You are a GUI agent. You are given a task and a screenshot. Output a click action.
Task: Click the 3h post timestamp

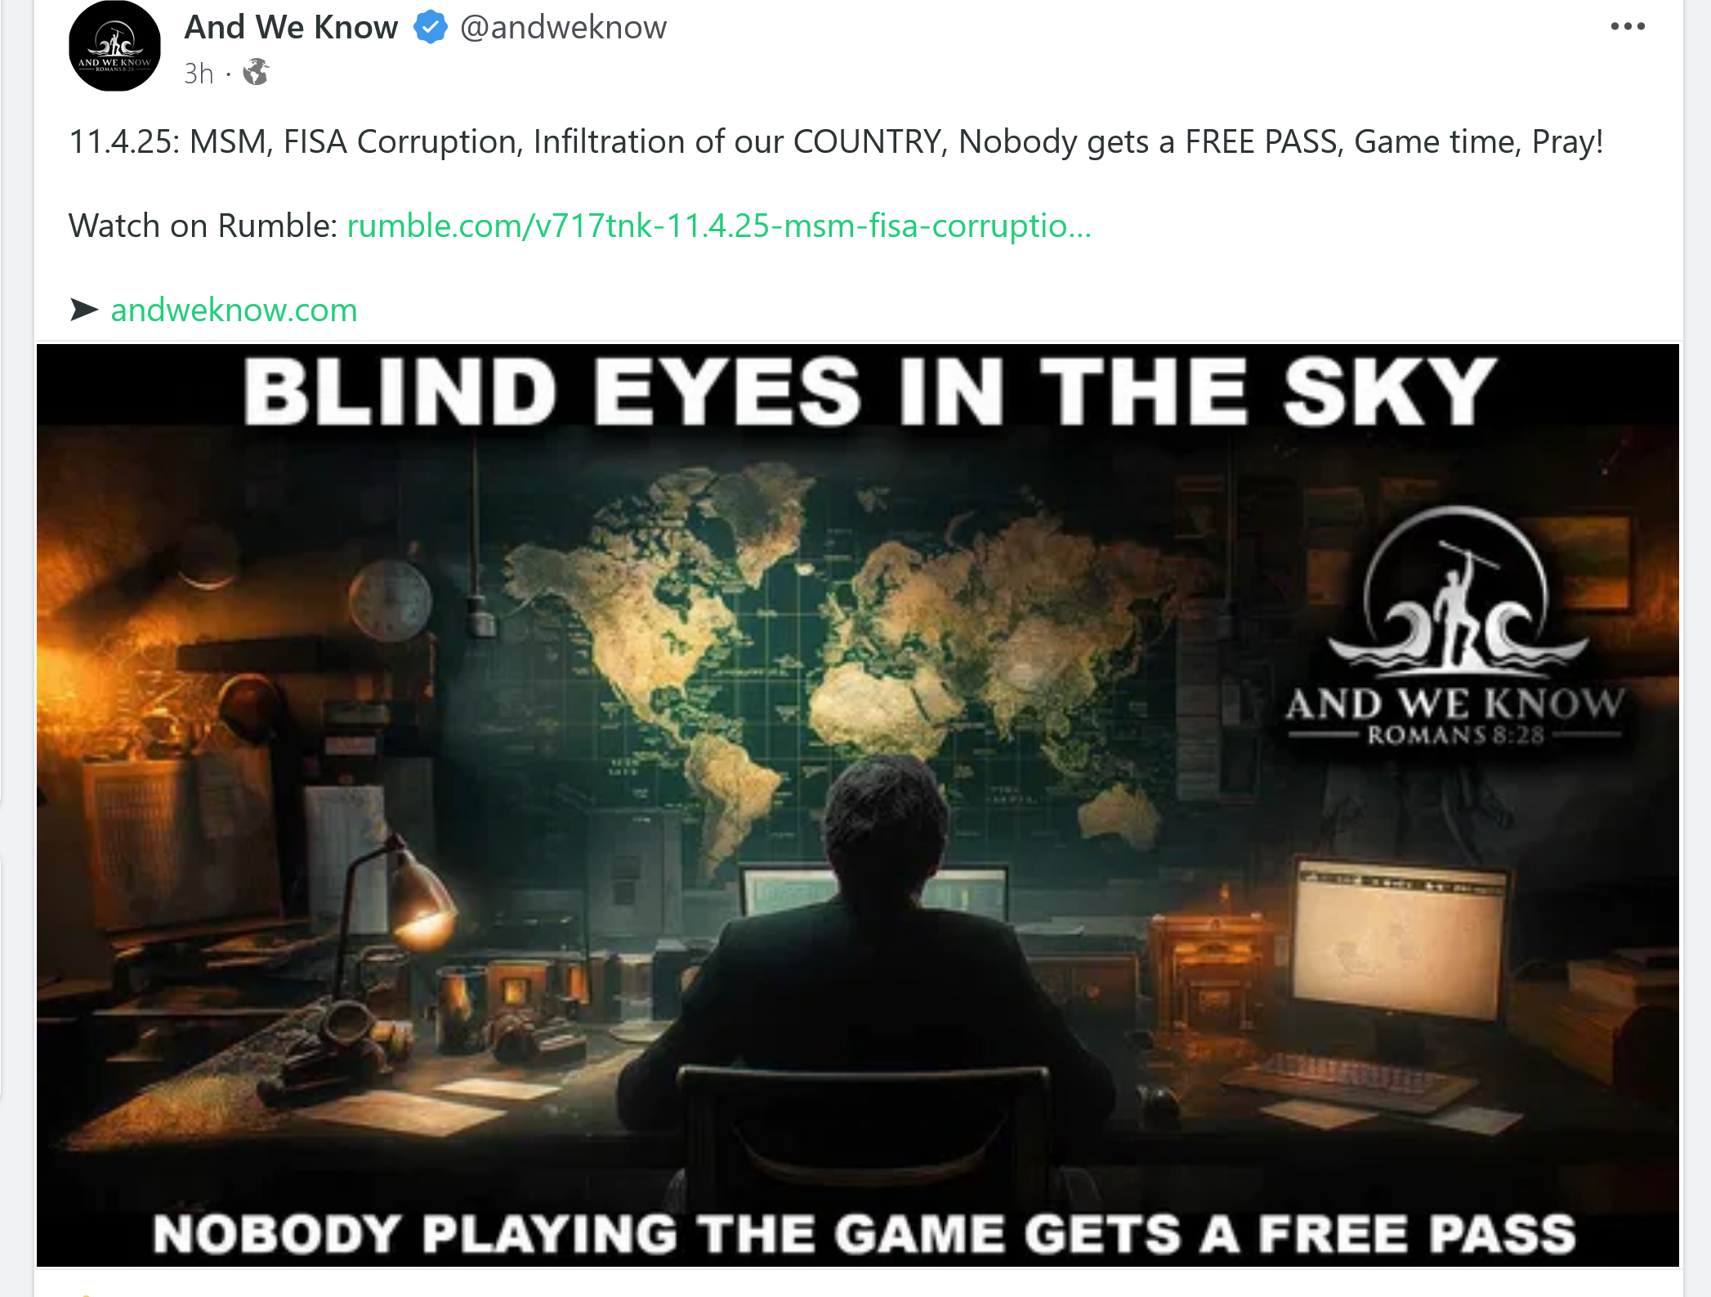pos(199,73)
